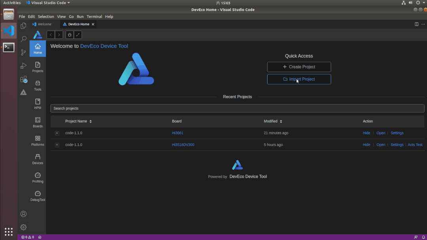
Task: Expand the code-1.1.0 Hi3516DV300 project row
Action: click(x=57, y=145)
